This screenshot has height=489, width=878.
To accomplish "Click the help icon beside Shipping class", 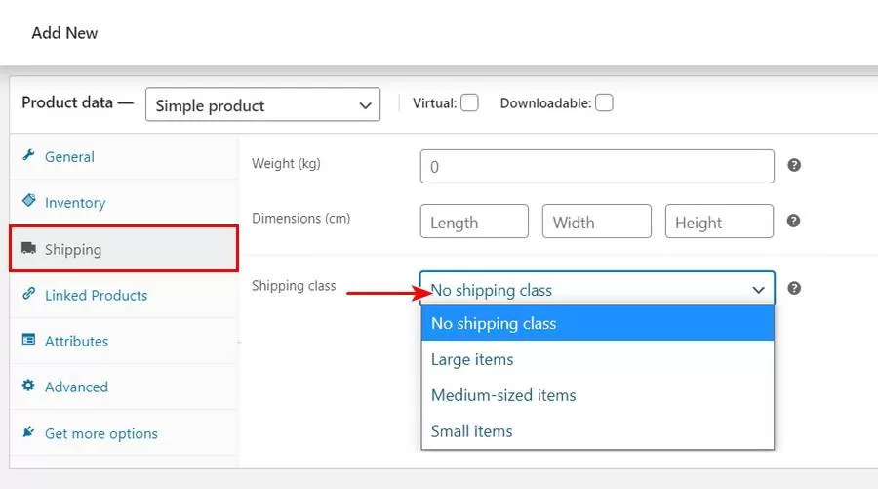I will point(794,289).
